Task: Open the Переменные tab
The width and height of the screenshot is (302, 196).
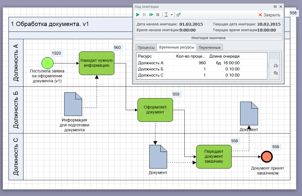Action: coord(210,47)
